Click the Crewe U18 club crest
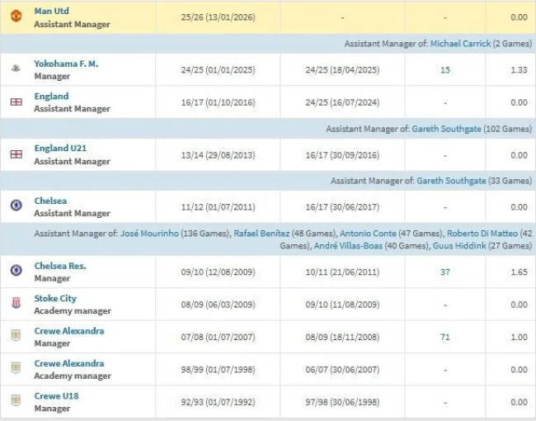This screenshot has width=536, height=421. (16, 400)
